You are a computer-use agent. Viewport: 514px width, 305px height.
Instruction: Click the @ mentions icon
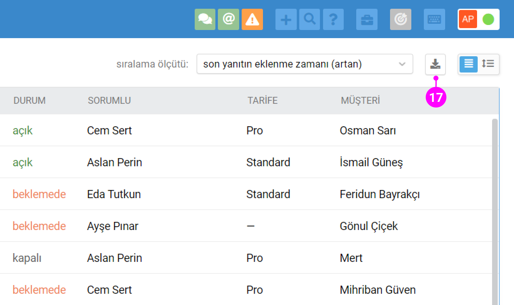(x=229, y=19)
